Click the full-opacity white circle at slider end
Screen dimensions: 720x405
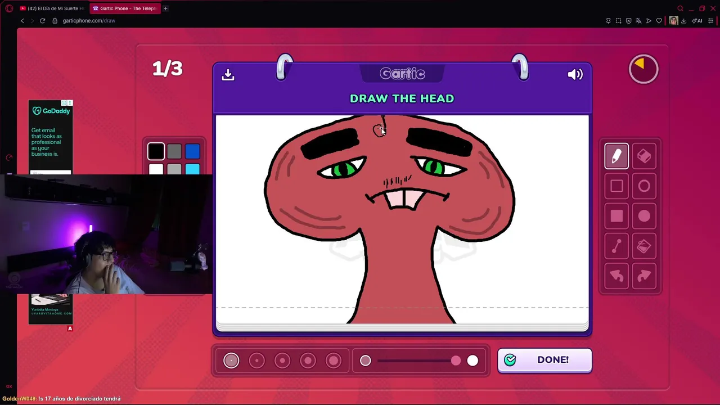pyautogui.click(x=472, y=361)
